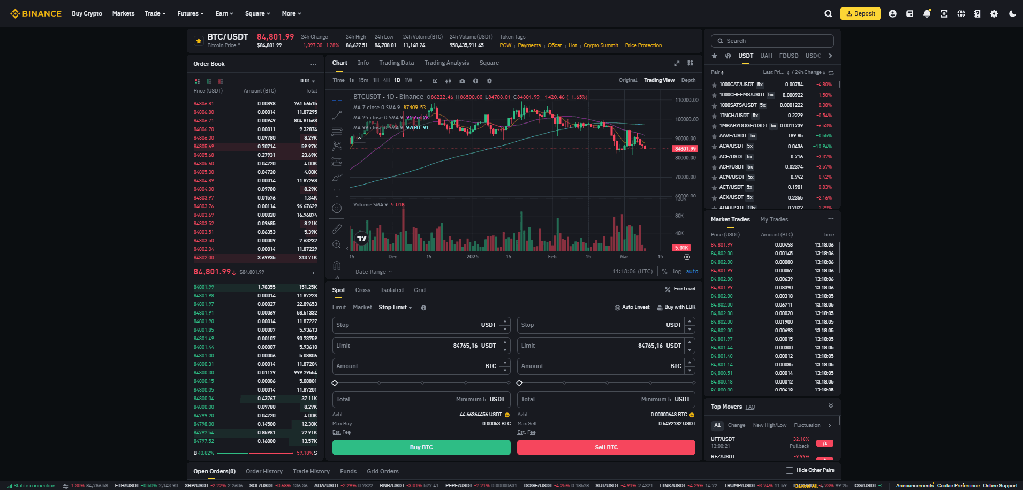Open the Trade dropdown menu
Screen dimensions: 1023x490
tap(155, 13)
